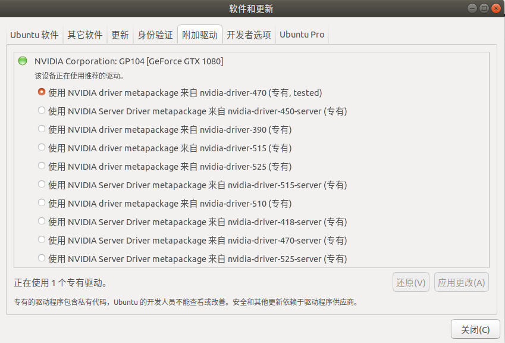
Task: Select the nvidia-driver-470 (专有, tested) radio button
Action: [41, 92]
